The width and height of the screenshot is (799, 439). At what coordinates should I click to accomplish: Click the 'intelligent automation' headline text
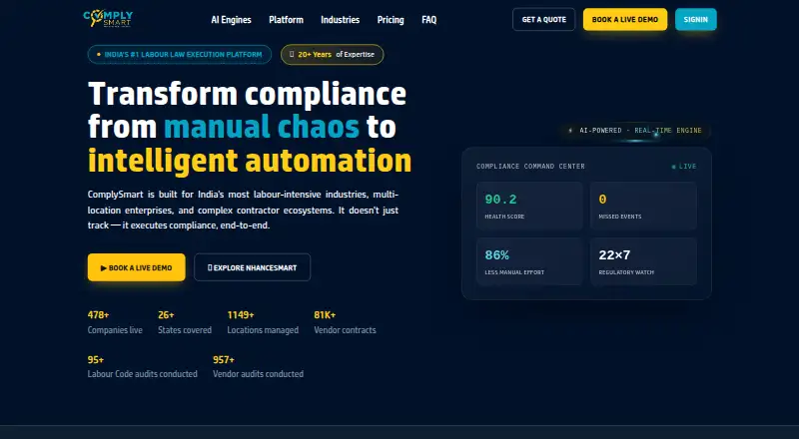250,161
